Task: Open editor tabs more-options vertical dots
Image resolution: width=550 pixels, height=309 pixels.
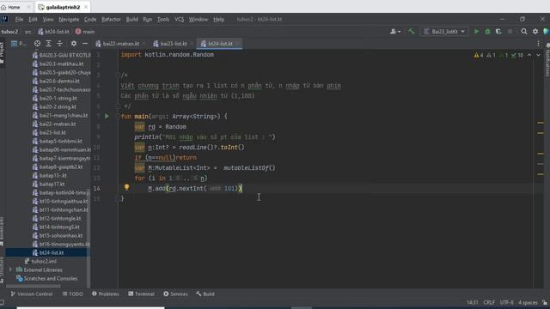Action: click(x=539, y=44)
